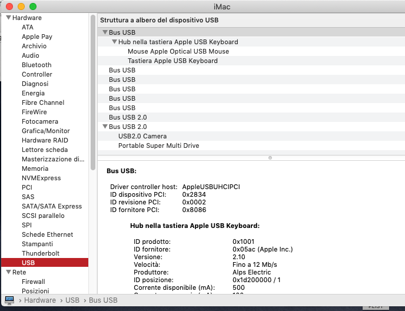The width and height of the screenshot is (405, 311).
Task: Open the Energia category
Action: (x=33, y=93)
